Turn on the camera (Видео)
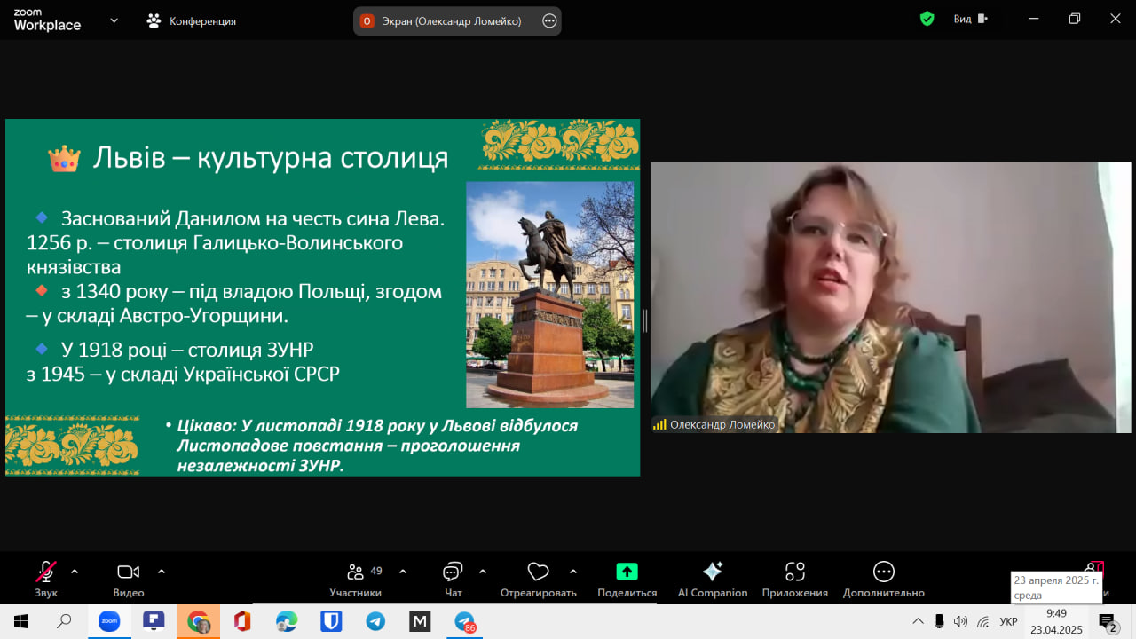The height and width of the screenshot is (639, 1136). coord(129,579)
